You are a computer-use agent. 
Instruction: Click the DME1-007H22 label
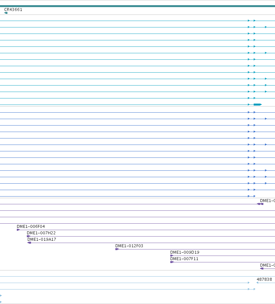click(x=41, y=233)
